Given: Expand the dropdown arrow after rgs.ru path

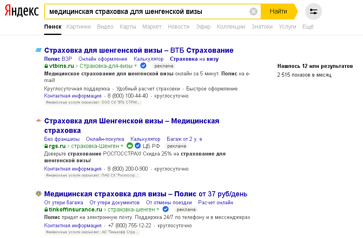Looking at the screenshot, I should coord(122,146).
